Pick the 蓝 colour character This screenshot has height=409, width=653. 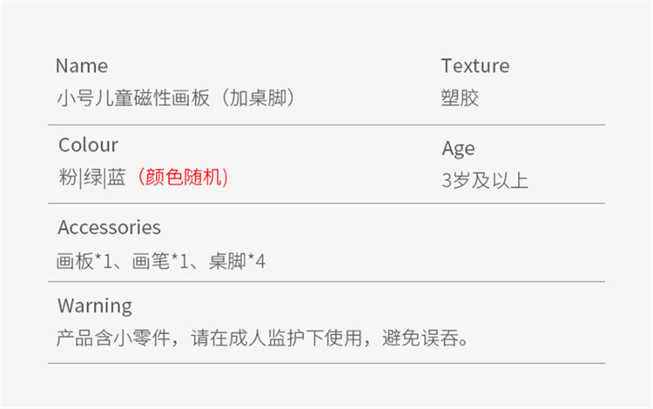[x=118, y=178]
